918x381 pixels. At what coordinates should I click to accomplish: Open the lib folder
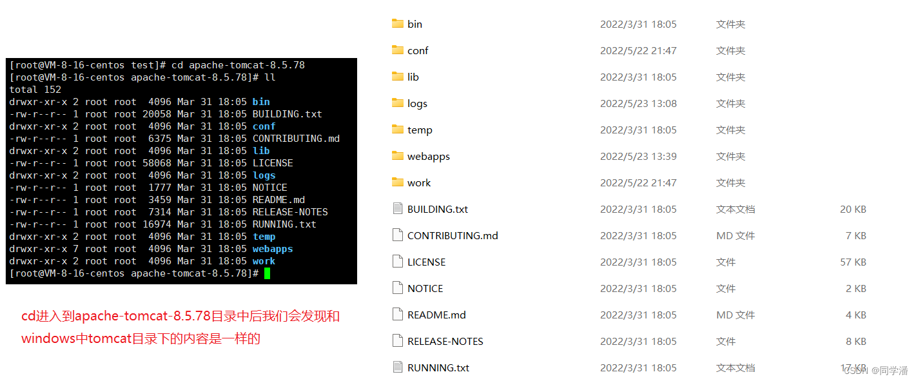[x=413, y=76]
